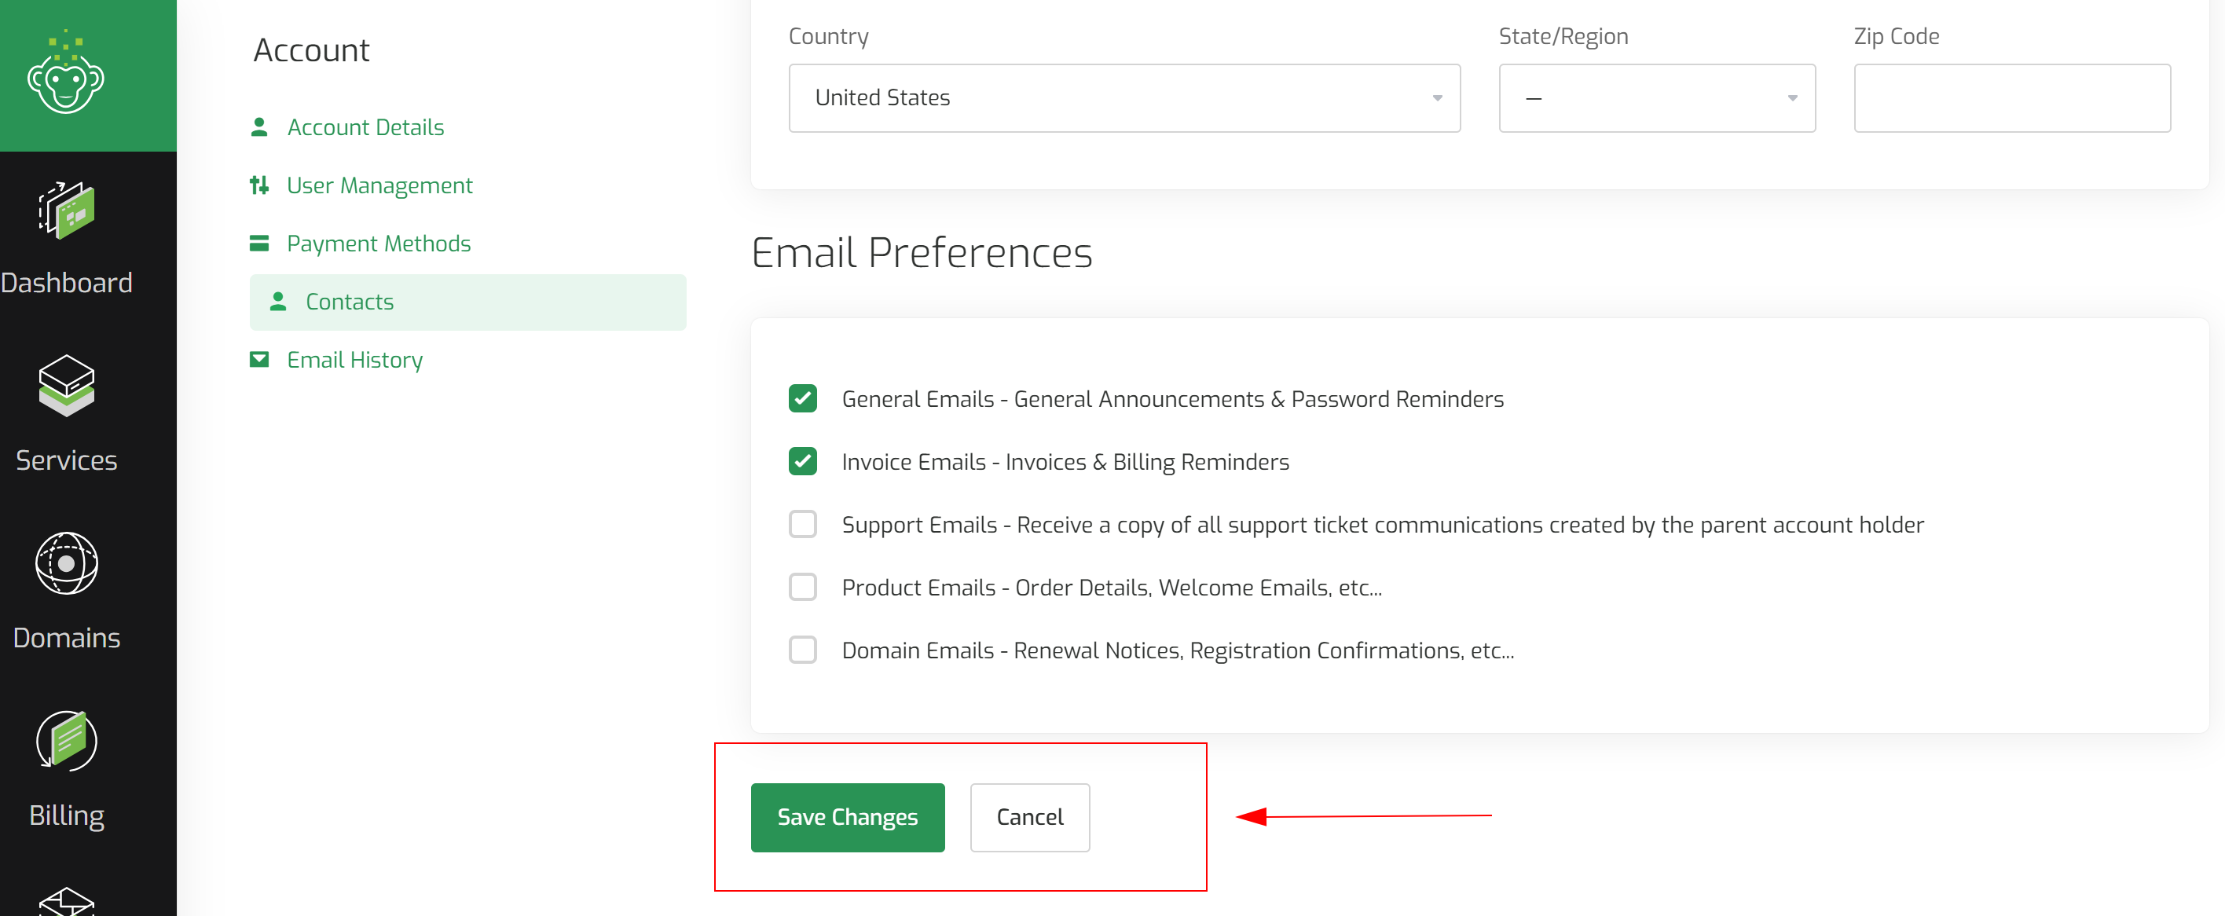Click the Payment Methods card icon

(259, 244)
